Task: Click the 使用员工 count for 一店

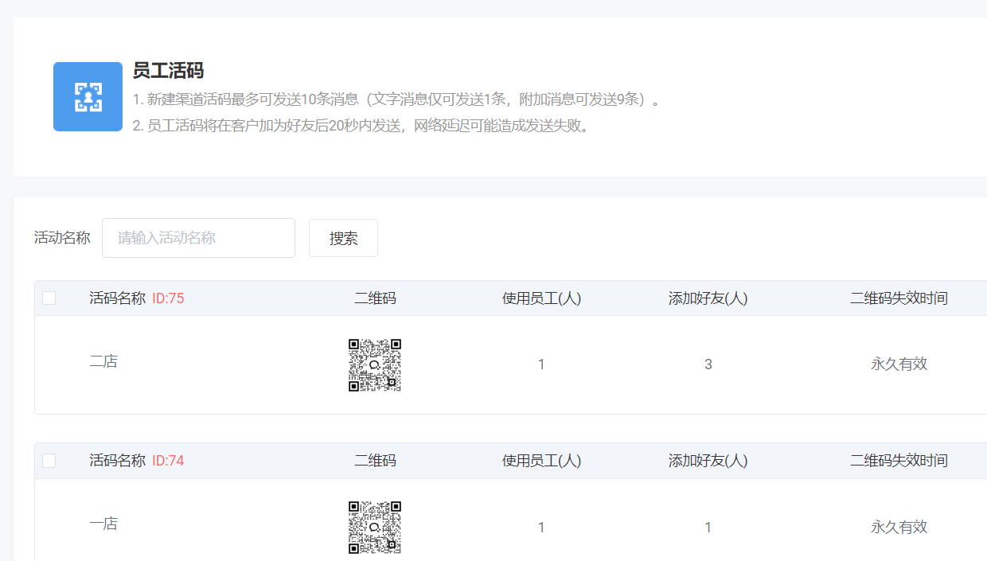Action: point(541,527)
